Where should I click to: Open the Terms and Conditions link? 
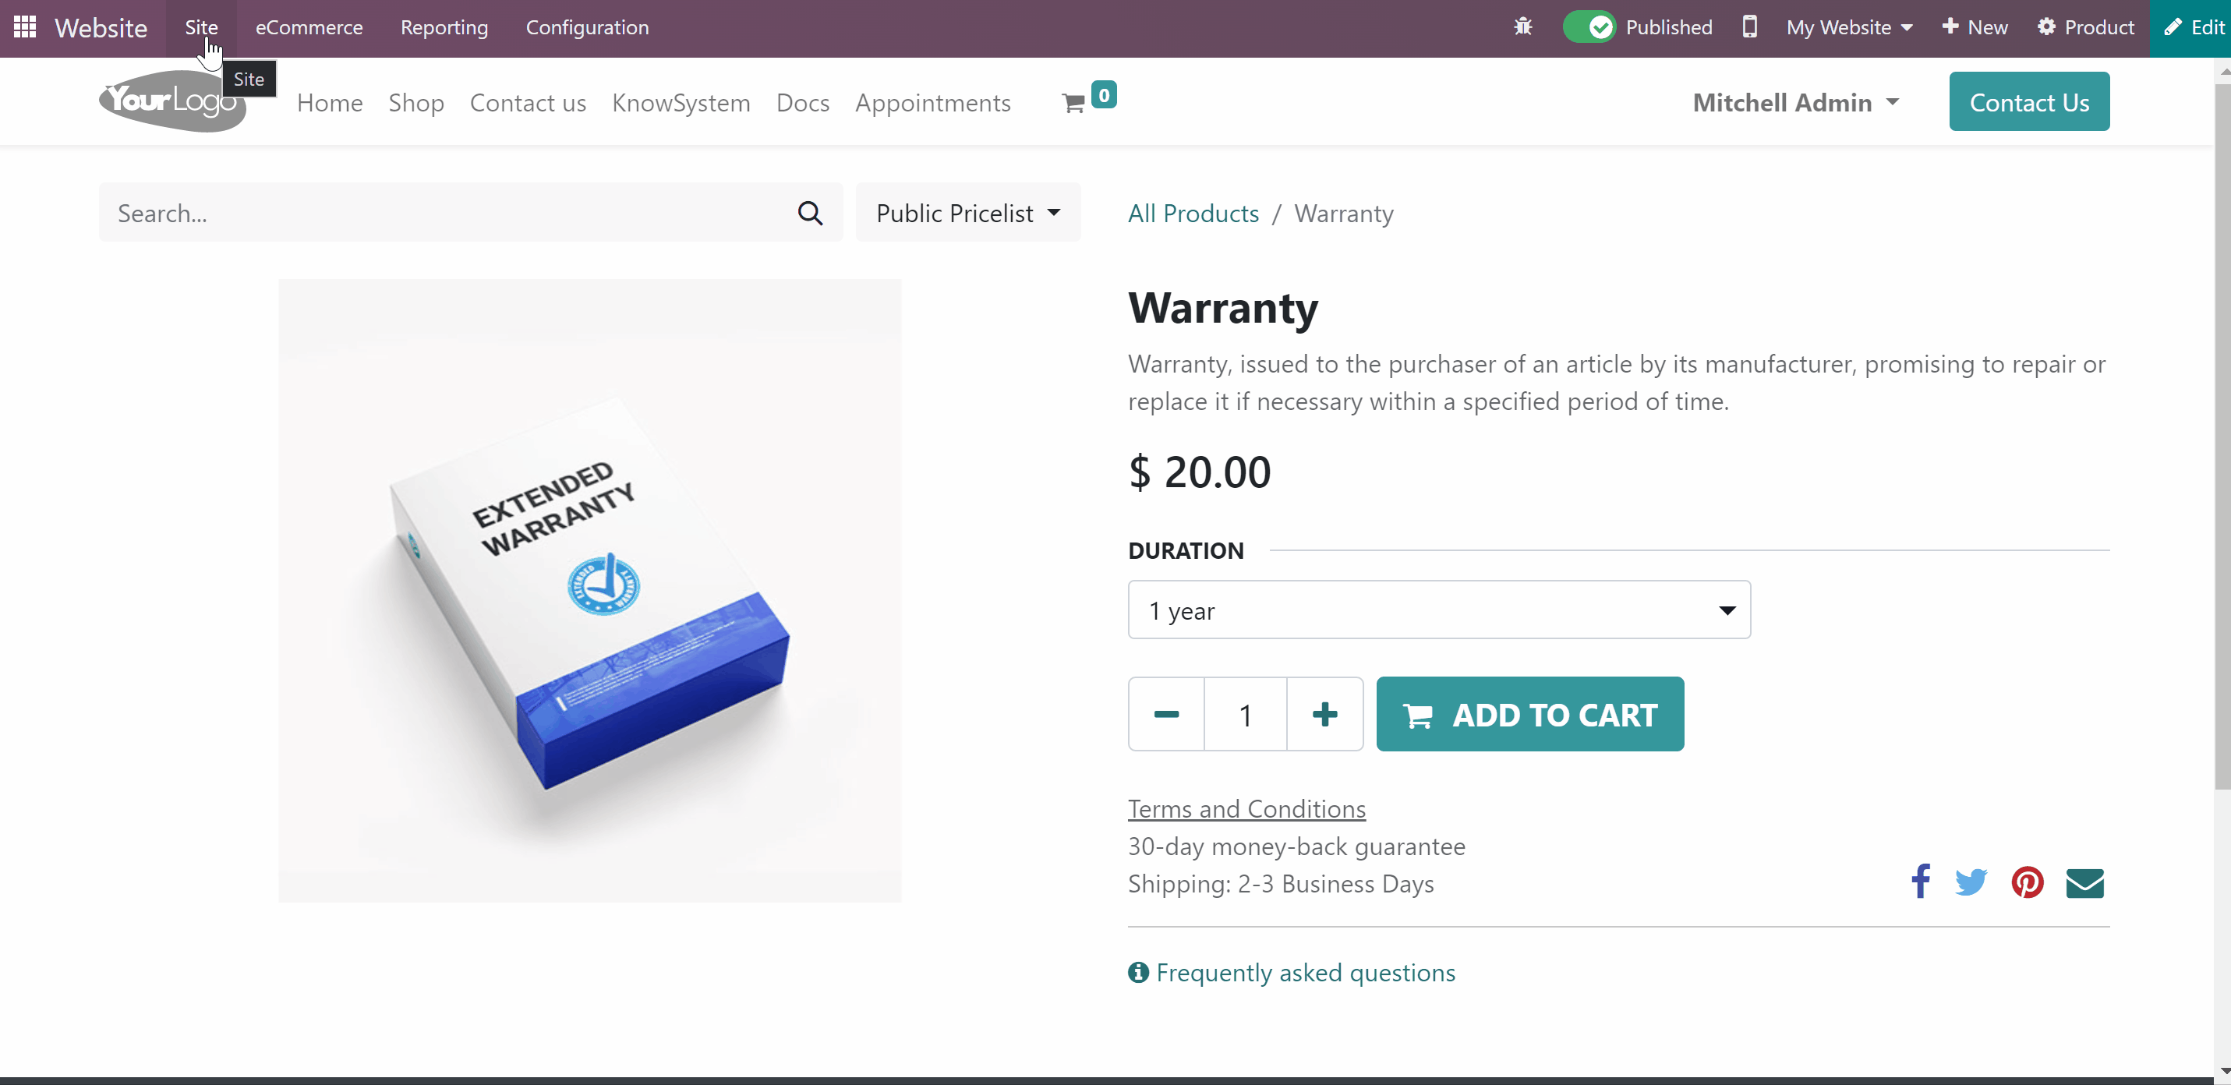tap(1246, 808)
